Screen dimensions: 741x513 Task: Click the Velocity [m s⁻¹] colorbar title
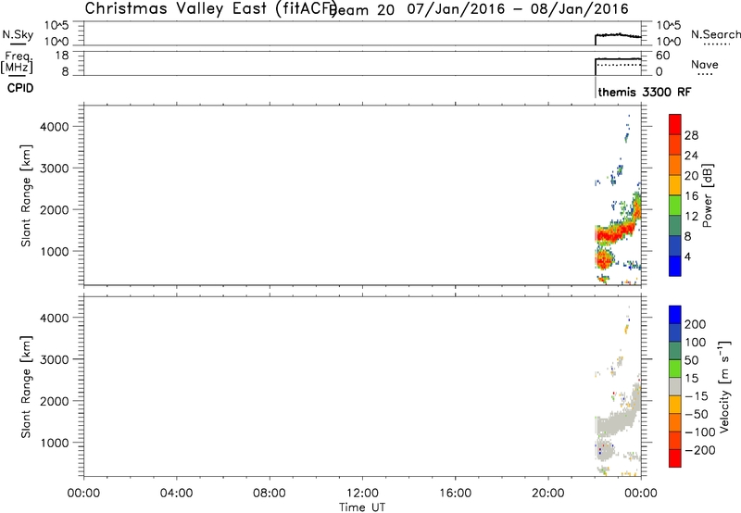click(x=724, y=387)
